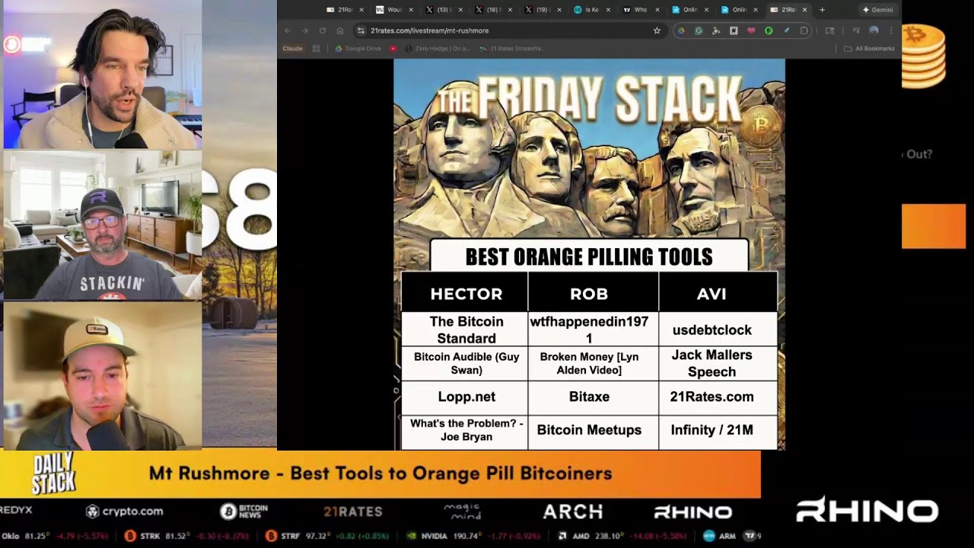Close the 'Would' tab

(x=411, y=10)
